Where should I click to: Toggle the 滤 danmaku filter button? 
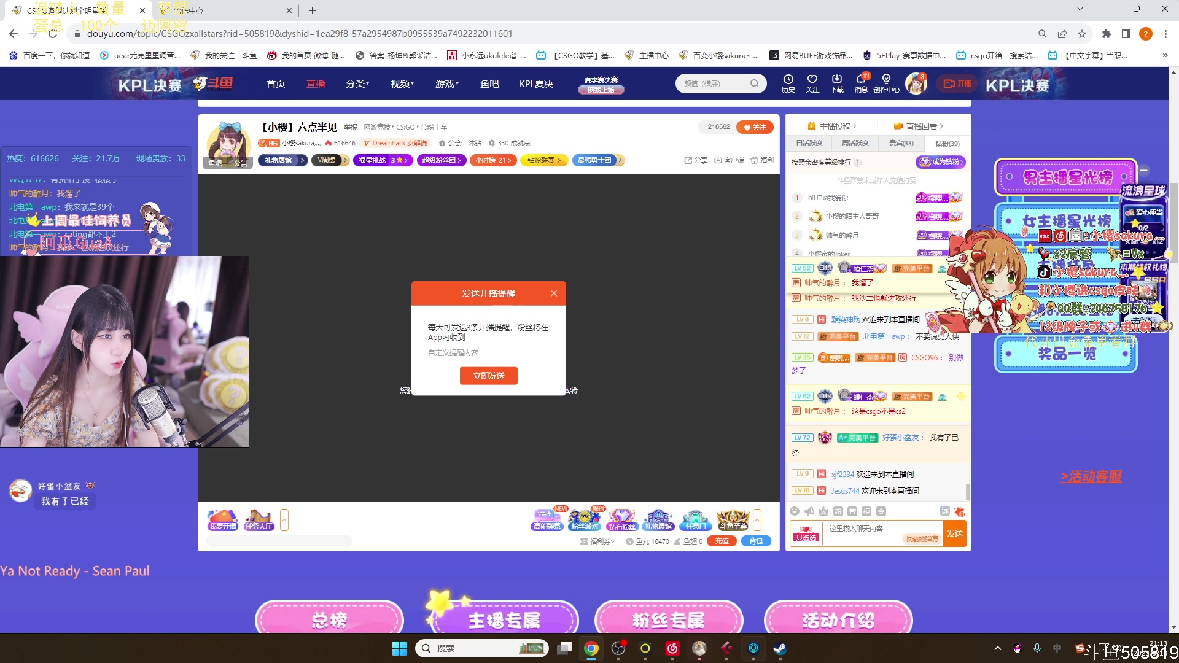point(944,511)
